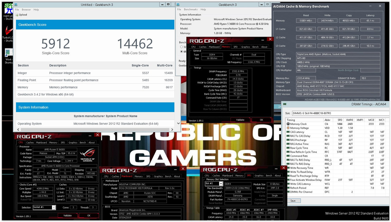This screenshot has width=391, height=222.
Task: Click the DIMMs Per Channel row icon
Action: coord(288,192)
